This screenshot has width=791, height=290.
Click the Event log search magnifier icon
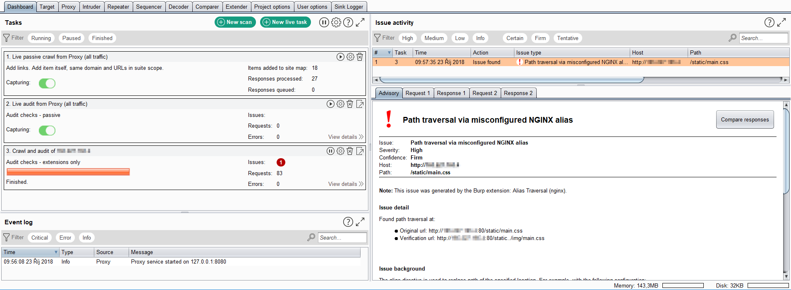[x=311, y=238]
